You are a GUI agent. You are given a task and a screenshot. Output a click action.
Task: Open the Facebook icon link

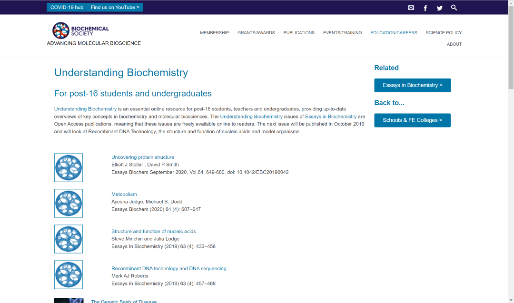[x=425, y=8]
